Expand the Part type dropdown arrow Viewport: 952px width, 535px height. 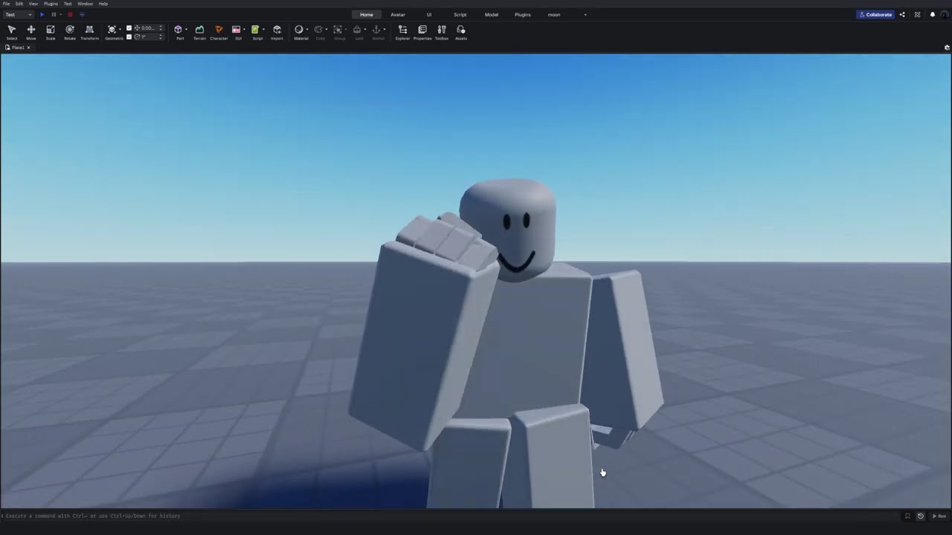click(x=186, y=30)
